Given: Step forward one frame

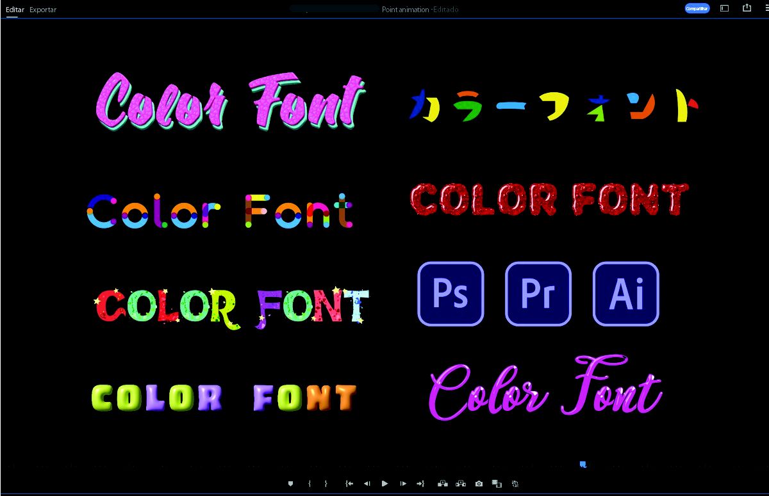Looking at the screenshot, I should click(403, 484).
